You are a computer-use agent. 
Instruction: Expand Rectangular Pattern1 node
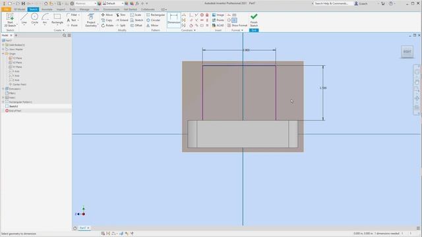tap(3, 102)
